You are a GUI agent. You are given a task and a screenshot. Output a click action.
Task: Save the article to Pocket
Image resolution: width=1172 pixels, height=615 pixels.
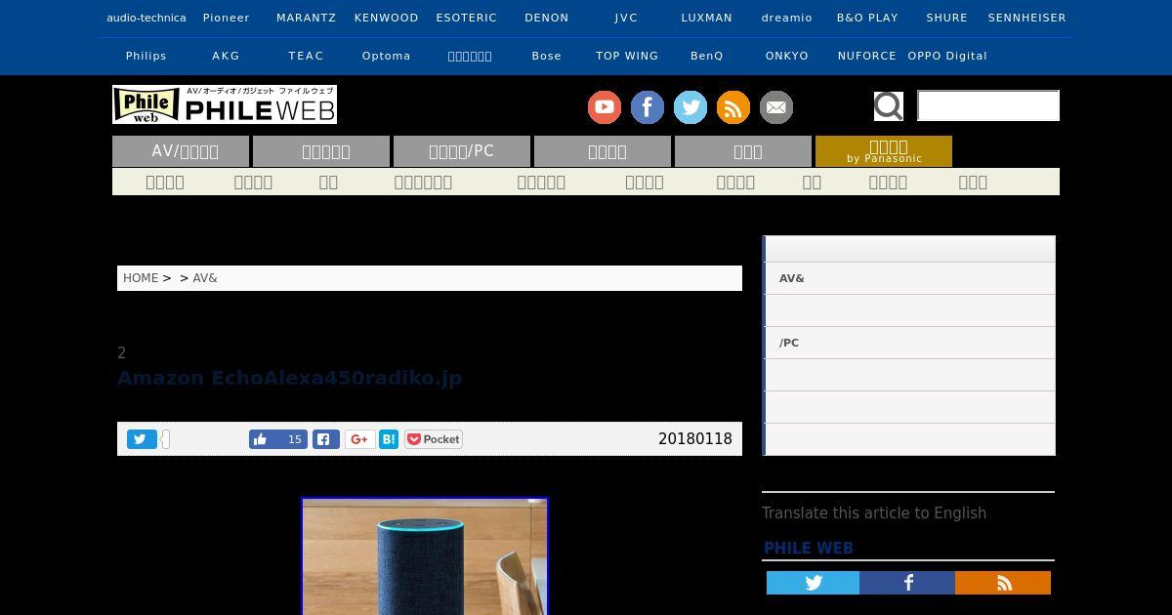pyautogui.click(x=434, y=439)
